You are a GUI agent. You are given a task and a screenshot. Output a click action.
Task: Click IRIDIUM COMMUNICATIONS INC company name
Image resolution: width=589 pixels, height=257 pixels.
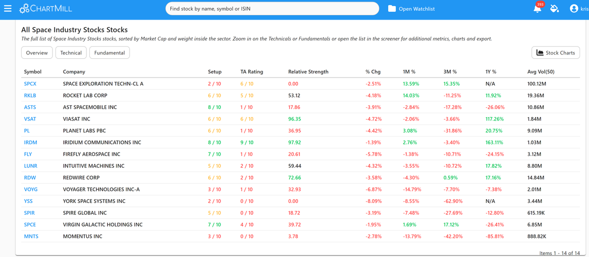click(x=102, y=143)
